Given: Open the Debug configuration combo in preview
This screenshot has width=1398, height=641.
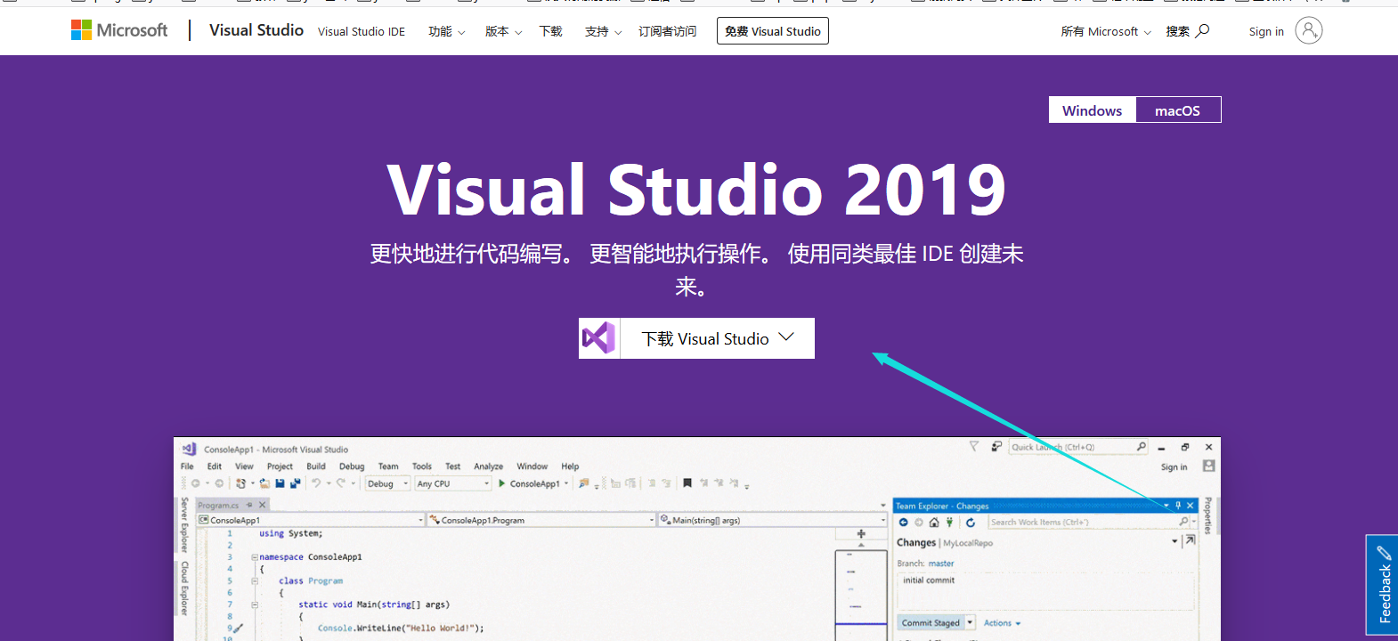Looking at the screenshot, I should click(387, 483).
